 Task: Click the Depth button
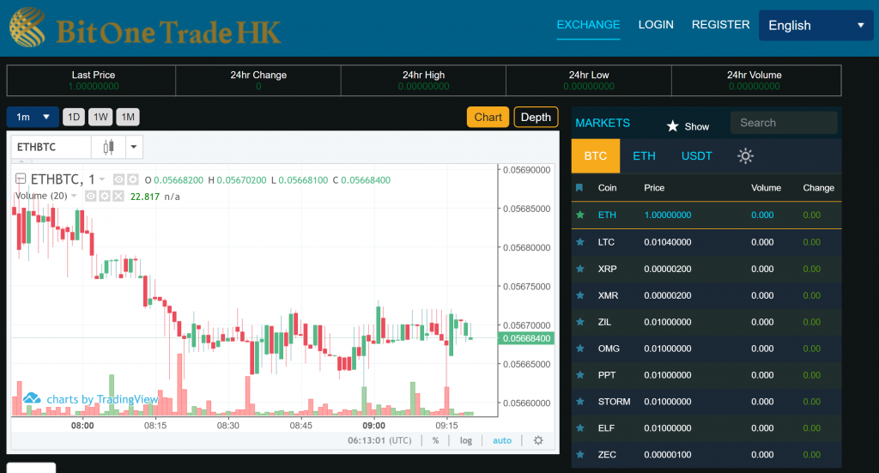(x=536, y=117)
